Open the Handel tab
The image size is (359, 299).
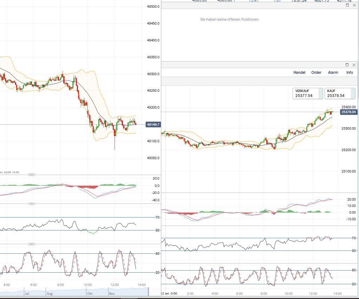pyautogui.click(x=299, y=72)
